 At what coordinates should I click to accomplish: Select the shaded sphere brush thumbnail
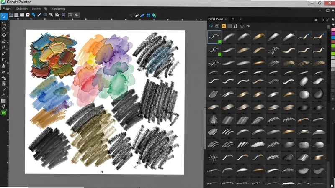click(x=304, y=94)
